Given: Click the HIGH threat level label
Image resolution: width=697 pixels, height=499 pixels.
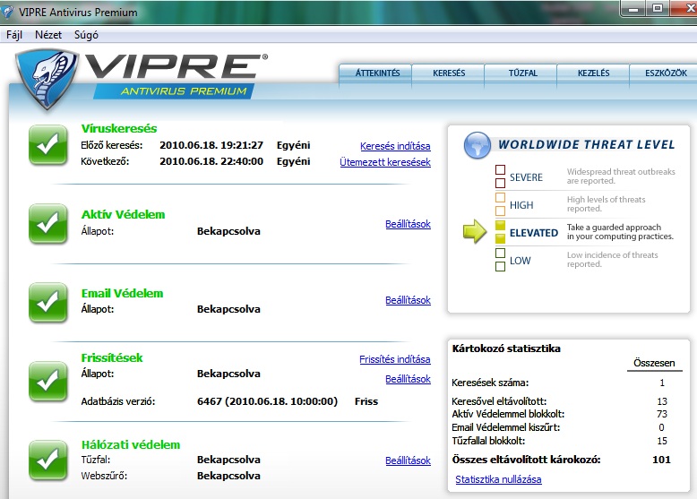Looking at the screenshot, I should [x=521, y=205].
